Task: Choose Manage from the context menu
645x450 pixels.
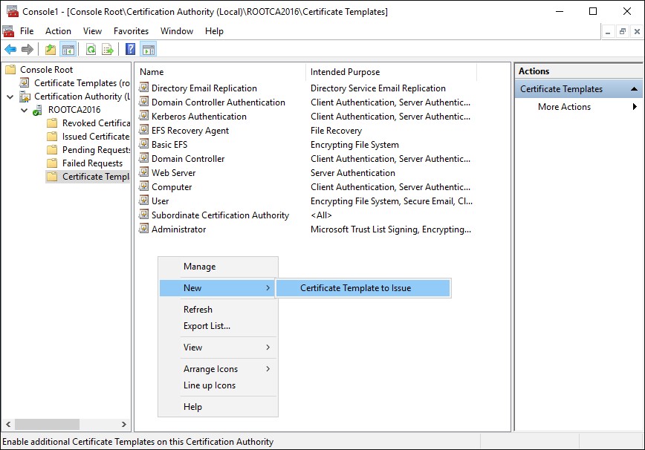Action: coord(218,267)
